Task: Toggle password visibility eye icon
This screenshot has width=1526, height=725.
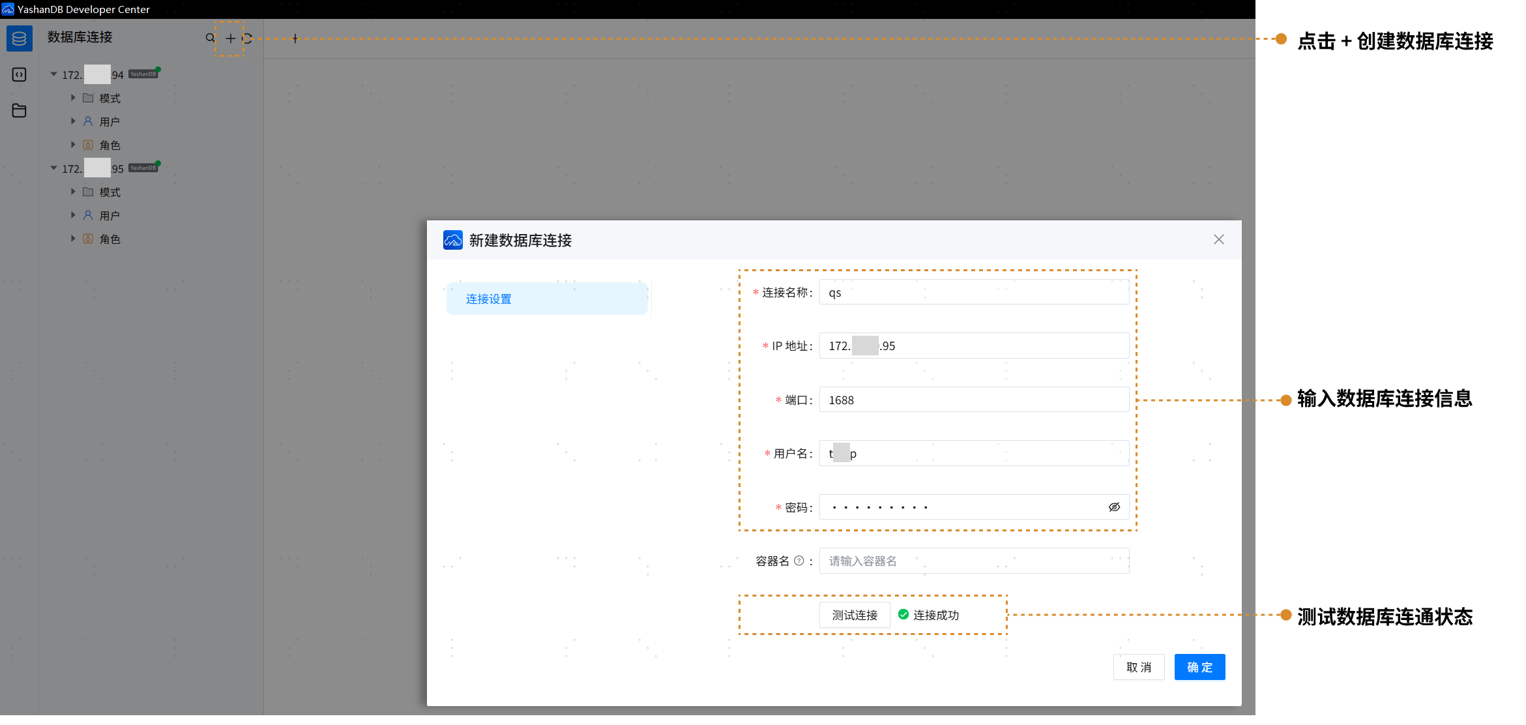Action: click(x=1114, y=507)
